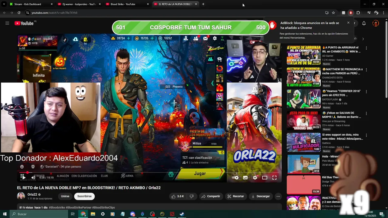Open the Orla22 channel avatar
388x218 pixels.
pos(21,196)
